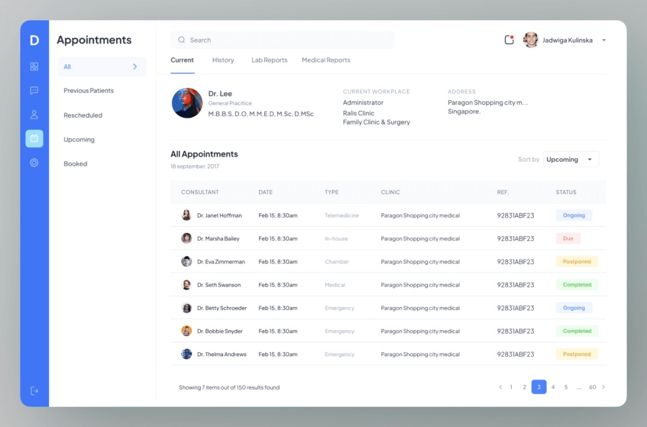The height and width of the screenshot is (427, 647).
Task: Click the logout icon at sidebar bottom
Action: pos(34,390)
